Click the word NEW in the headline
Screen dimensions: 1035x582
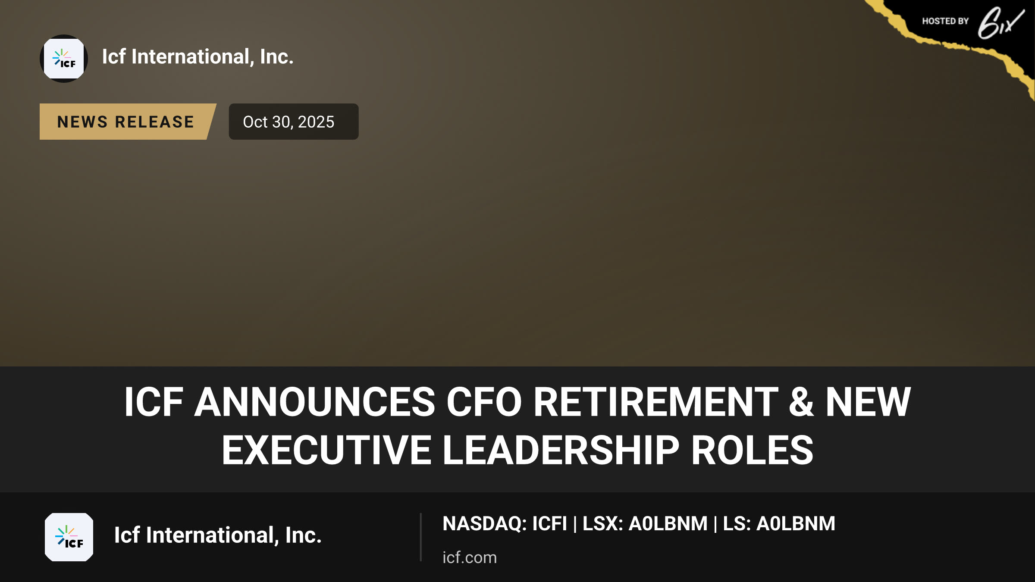click(868, 402)
